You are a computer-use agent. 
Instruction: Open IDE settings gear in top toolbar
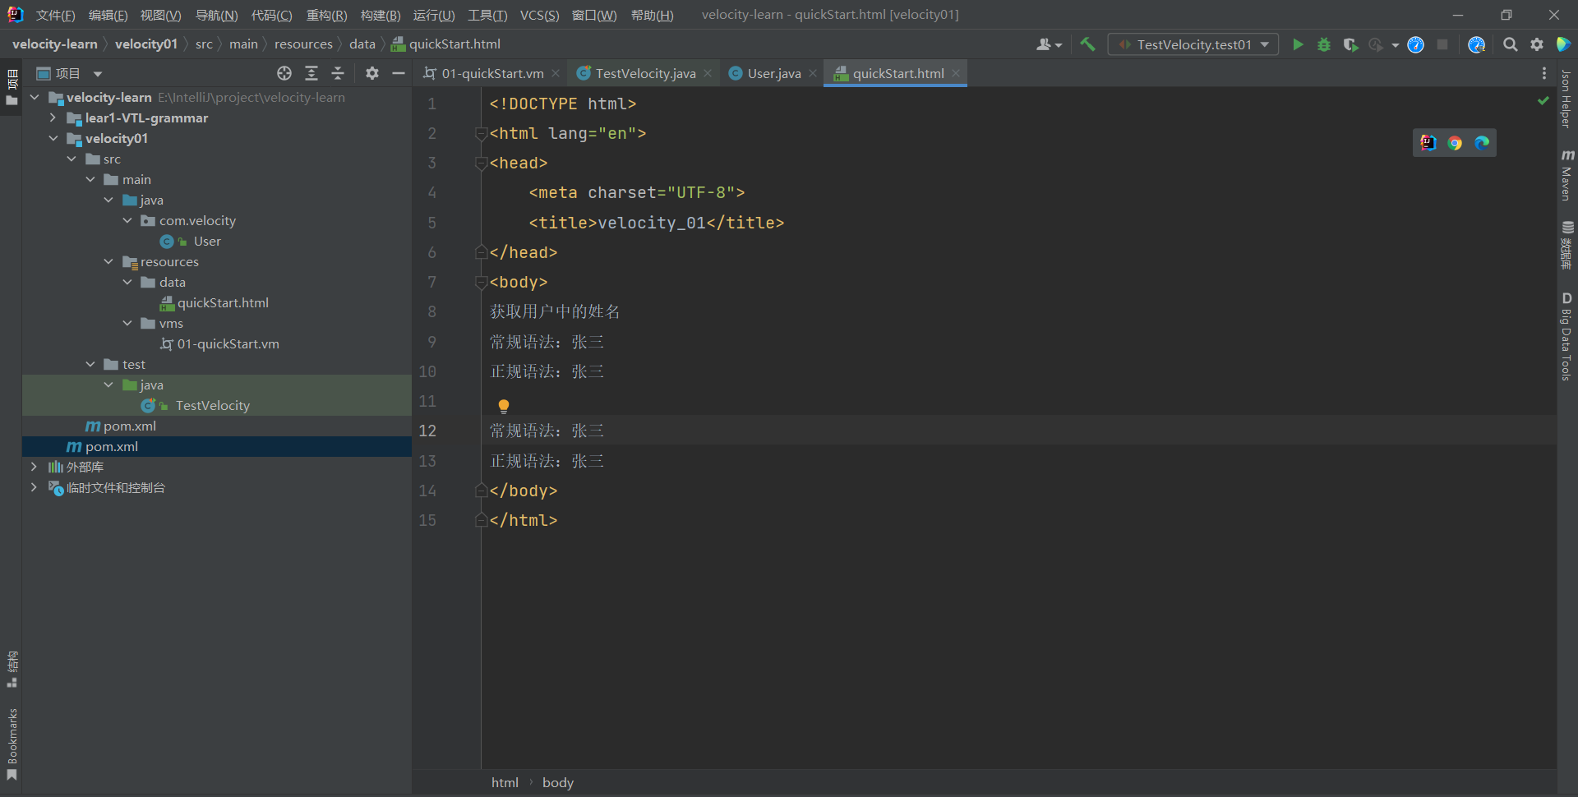click(1537, 44)
